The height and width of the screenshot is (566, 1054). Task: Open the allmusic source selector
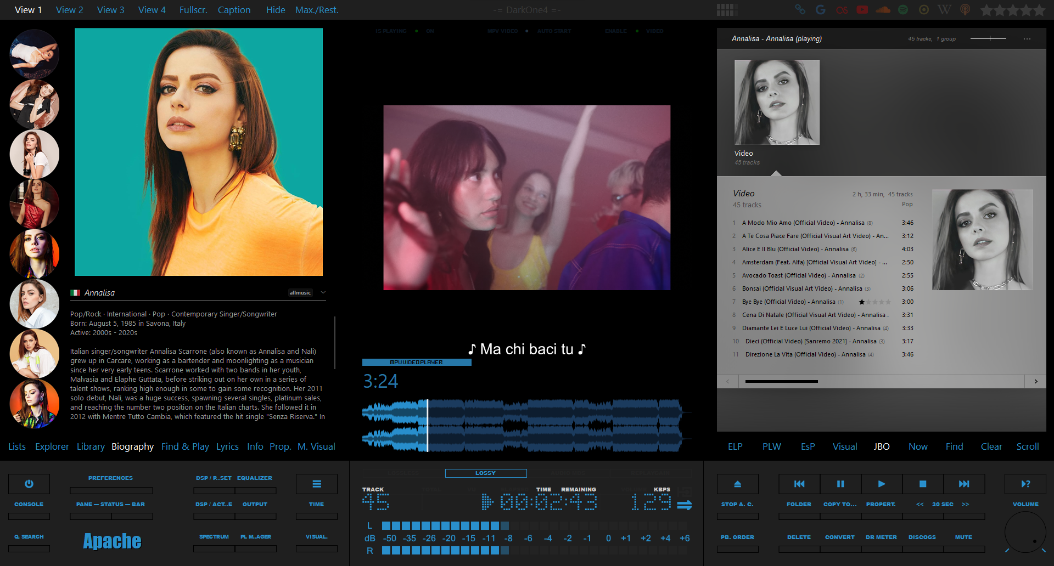300,293
